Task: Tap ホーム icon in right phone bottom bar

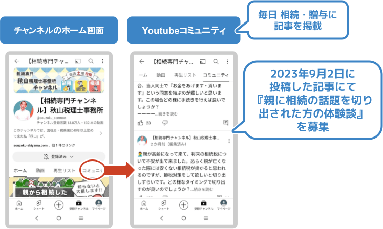Action: click(144, 205)
